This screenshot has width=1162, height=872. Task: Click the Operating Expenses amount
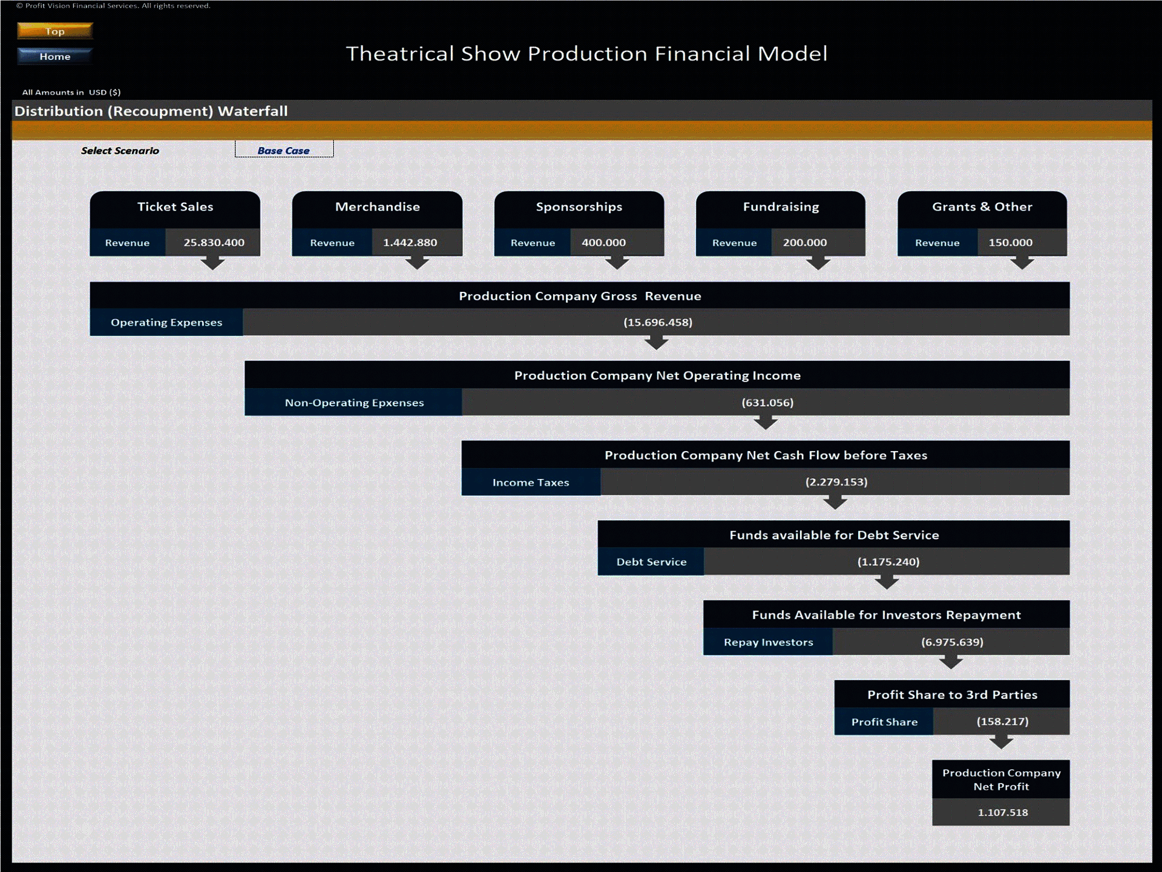click(657, 322)
